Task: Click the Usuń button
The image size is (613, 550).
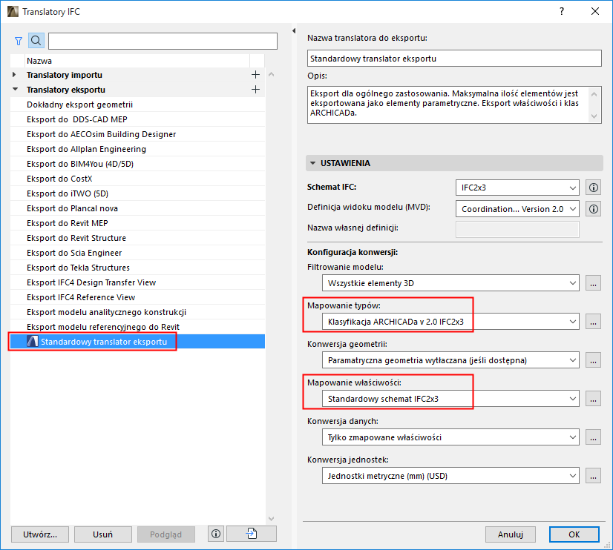Action: [x=103, y=534]
